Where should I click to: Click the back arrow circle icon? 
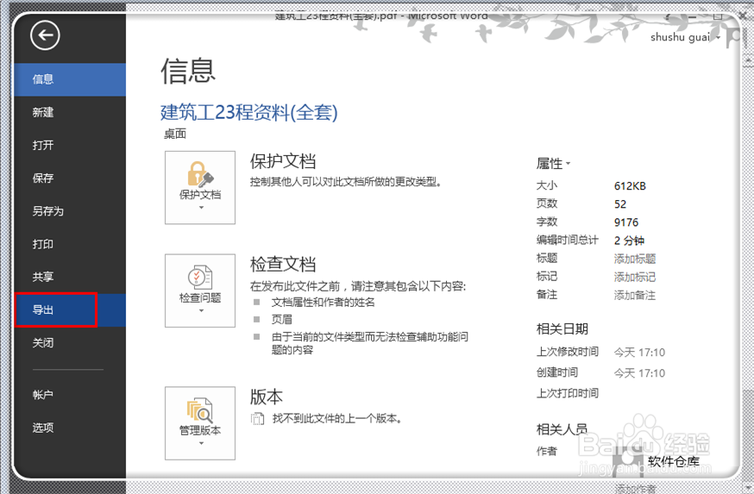(45, 35)
